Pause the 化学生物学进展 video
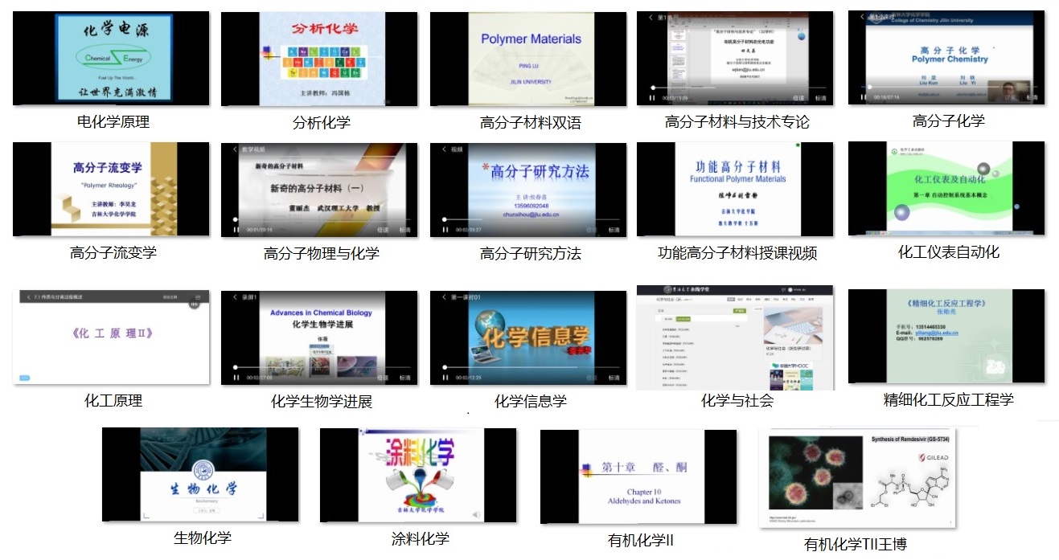This screenshot has width=1059, height=560. point(236,377)
